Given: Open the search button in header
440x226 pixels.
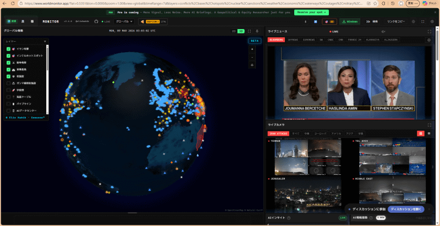Looking at the screenshot, I should (x=372, y=21).
